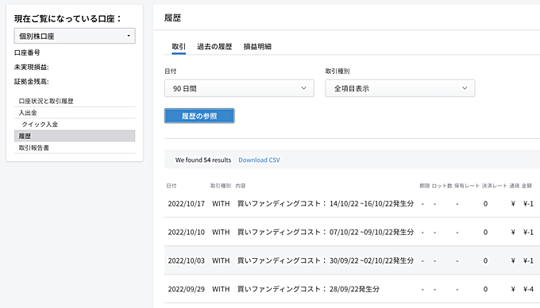Switch to the 過去の履歴 tab

click(x=214, y=47)
